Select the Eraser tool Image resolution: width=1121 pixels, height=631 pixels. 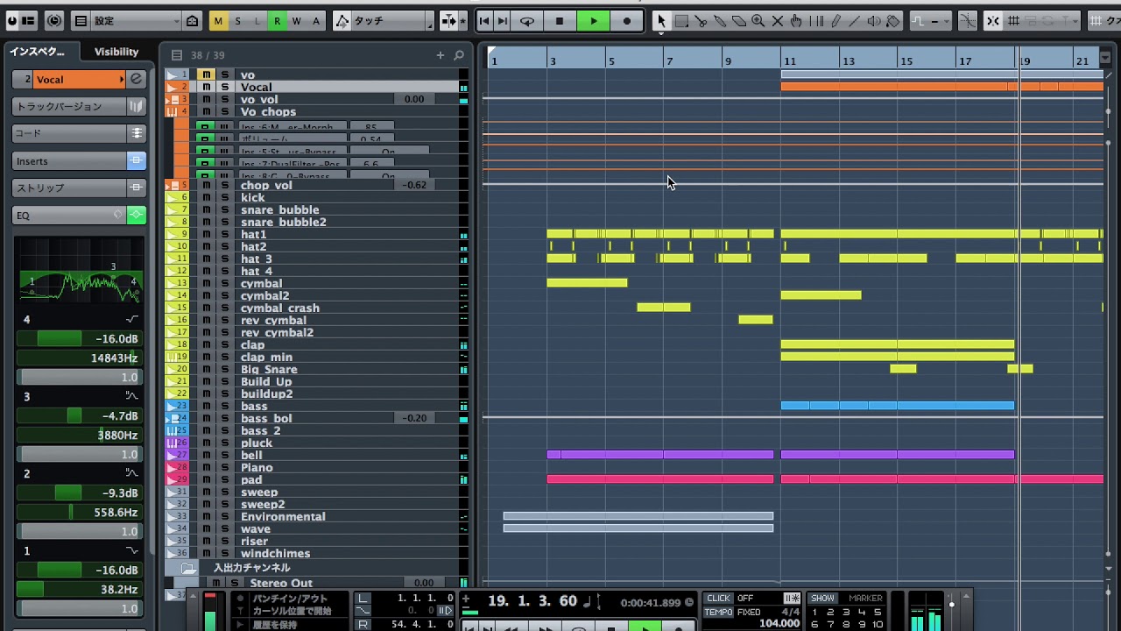click(739, 21)
